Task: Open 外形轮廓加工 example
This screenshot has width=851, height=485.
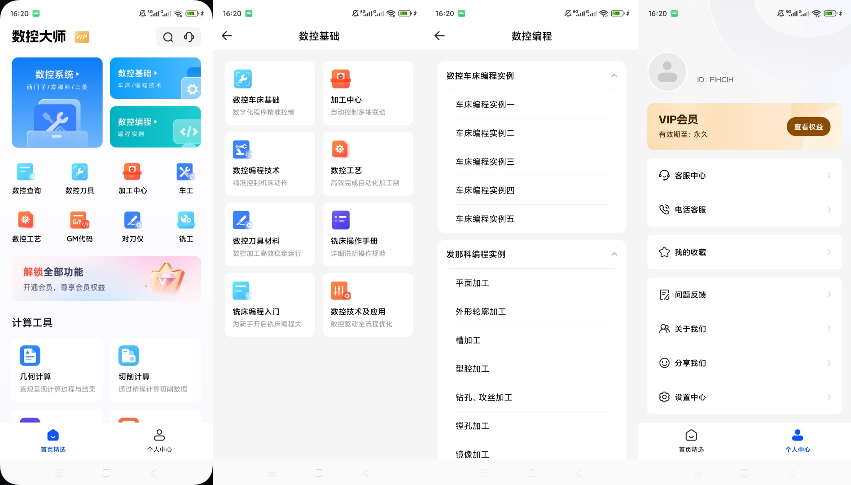Action: pyautogui.click(x=532, y=311)
